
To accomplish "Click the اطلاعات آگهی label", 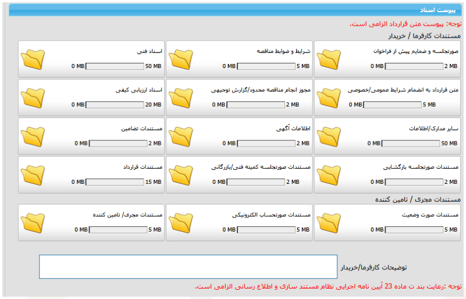I will 293,129.
